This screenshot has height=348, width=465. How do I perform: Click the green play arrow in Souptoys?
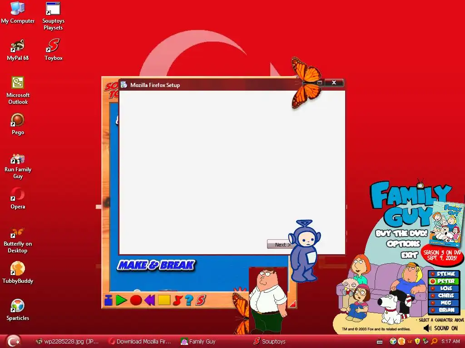click(x=121, y=300)
